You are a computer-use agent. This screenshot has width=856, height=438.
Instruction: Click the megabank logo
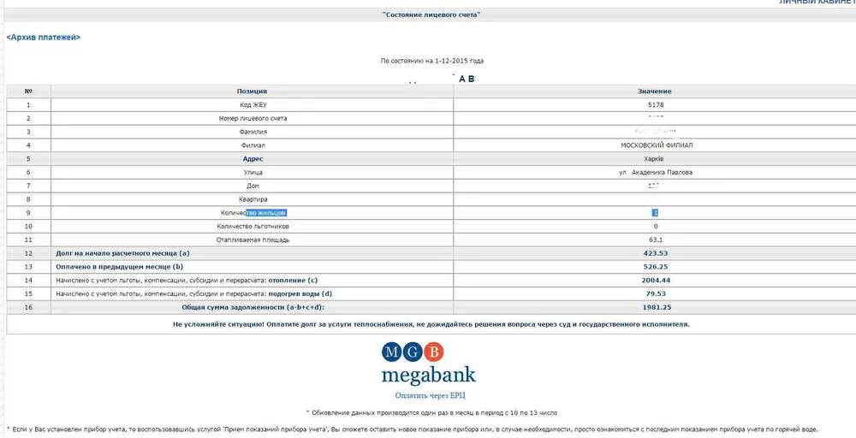pos(429,364)
